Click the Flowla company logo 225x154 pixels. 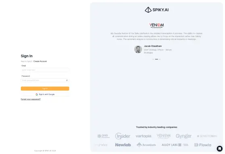tap(202, 145)
